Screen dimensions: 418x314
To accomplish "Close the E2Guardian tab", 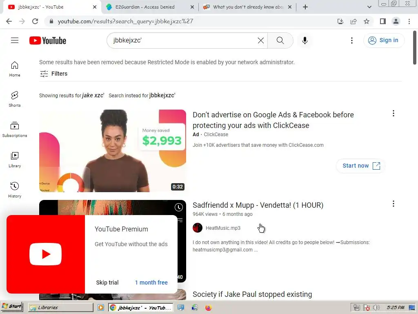I will (192, 7).
